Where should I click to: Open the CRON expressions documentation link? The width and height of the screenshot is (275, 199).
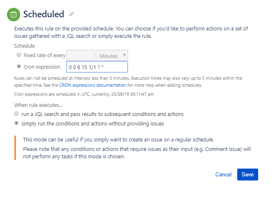93,85
